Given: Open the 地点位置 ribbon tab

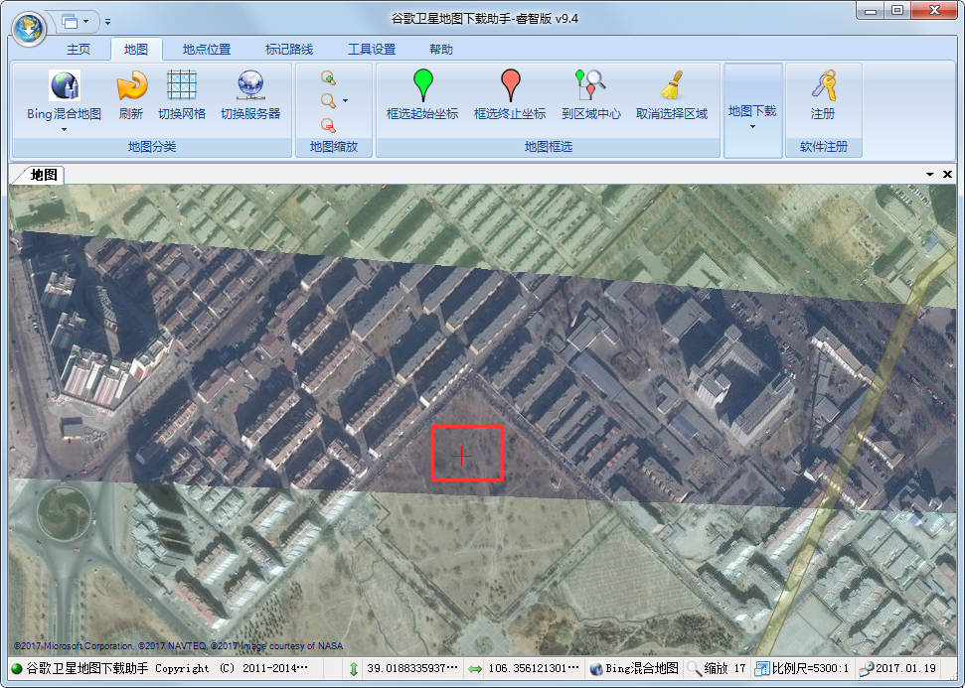Looking at the screenshot, I should (x=207, y=50).
